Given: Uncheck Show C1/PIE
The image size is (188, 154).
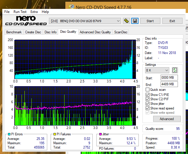Looking at the screenshot, I should pyautogui.click(x=147, y=95).
